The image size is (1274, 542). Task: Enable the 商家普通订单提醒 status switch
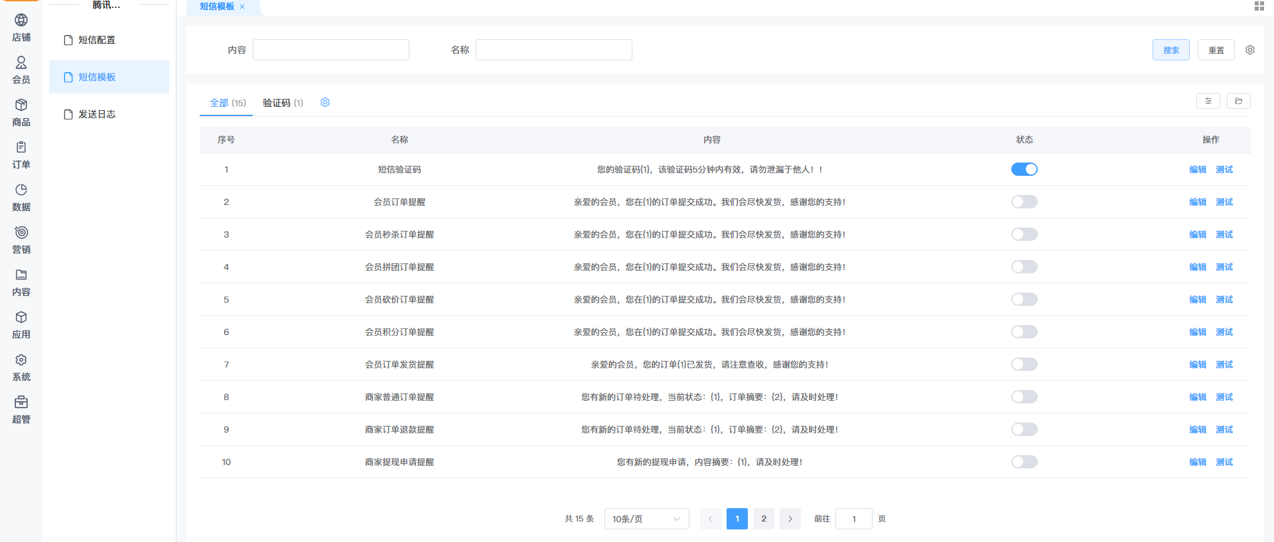coord(1025,397)
